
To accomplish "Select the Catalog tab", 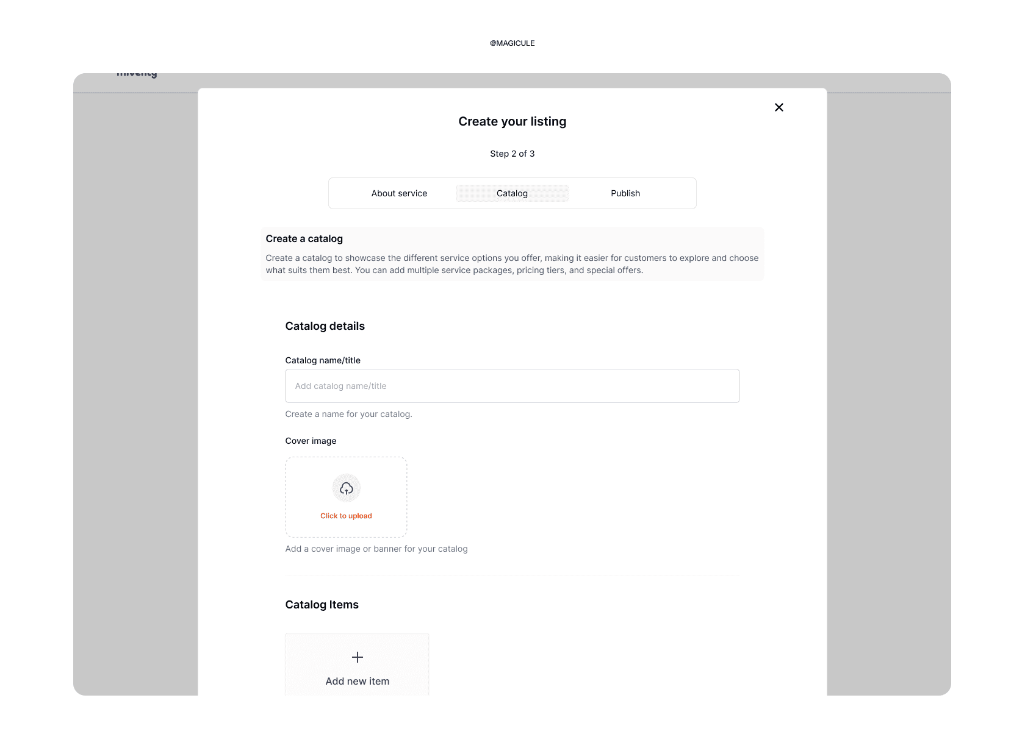I will [512, 193].
